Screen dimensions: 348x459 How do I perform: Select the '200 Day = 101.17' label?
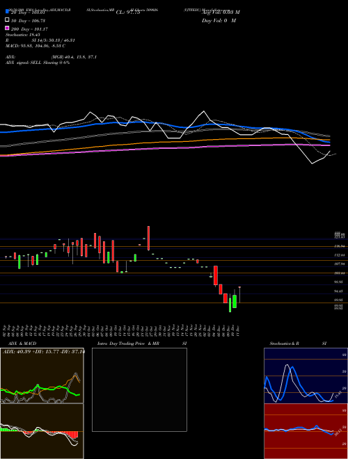point(30,29)
